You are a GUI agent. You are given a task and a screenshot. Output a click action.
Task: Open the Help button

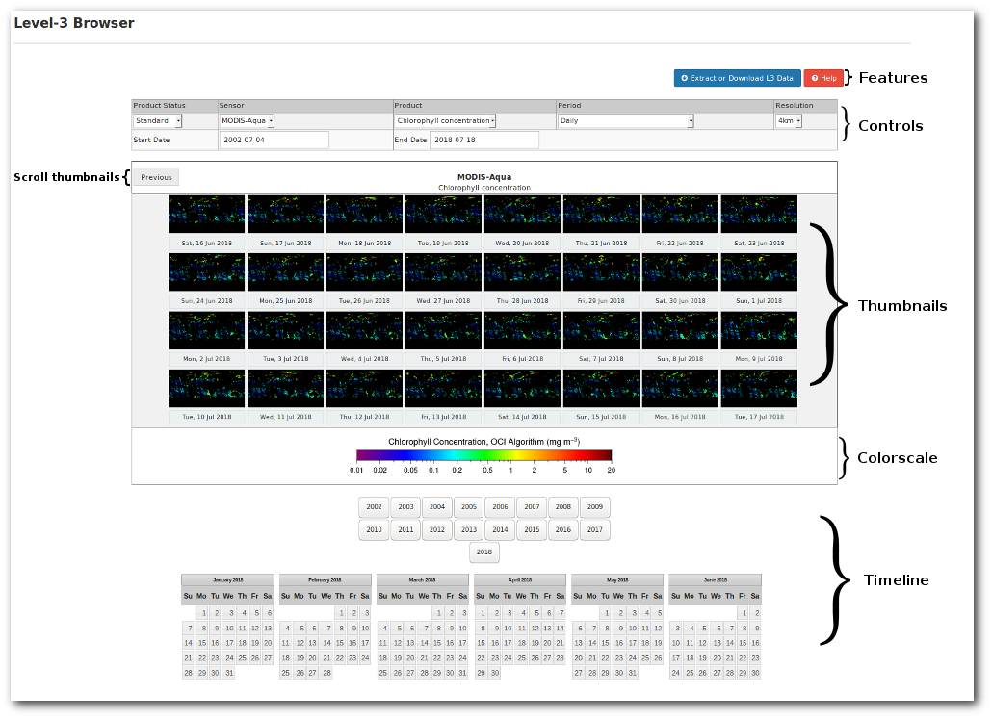(823, 78)
